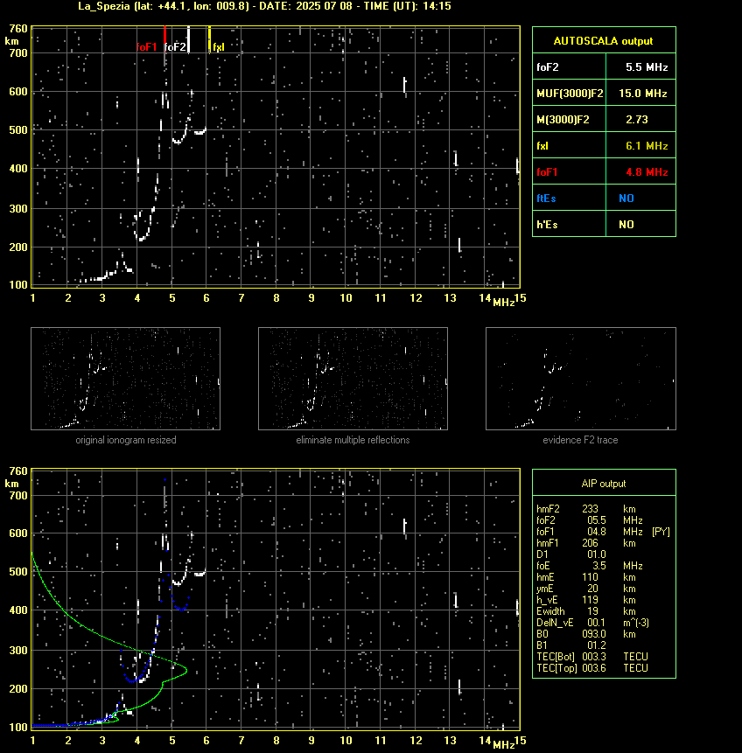The height and width of the screenshot is (753, 742).
Task: Click the 2.73 value cell
Action: pyautogui.click(x=640, y=120)
